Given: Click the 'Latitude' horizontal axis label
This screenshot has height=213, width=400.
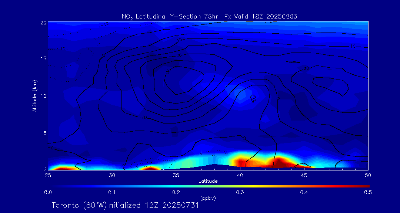Looking at the screenshot, I should pos(208,181).
